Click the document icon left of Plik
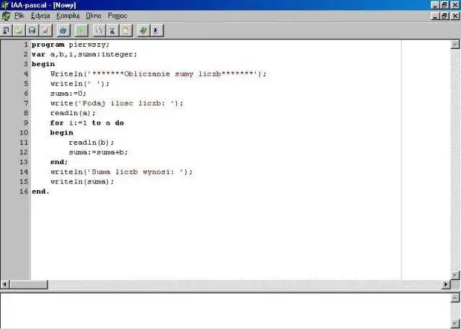 tap(6, 16)
